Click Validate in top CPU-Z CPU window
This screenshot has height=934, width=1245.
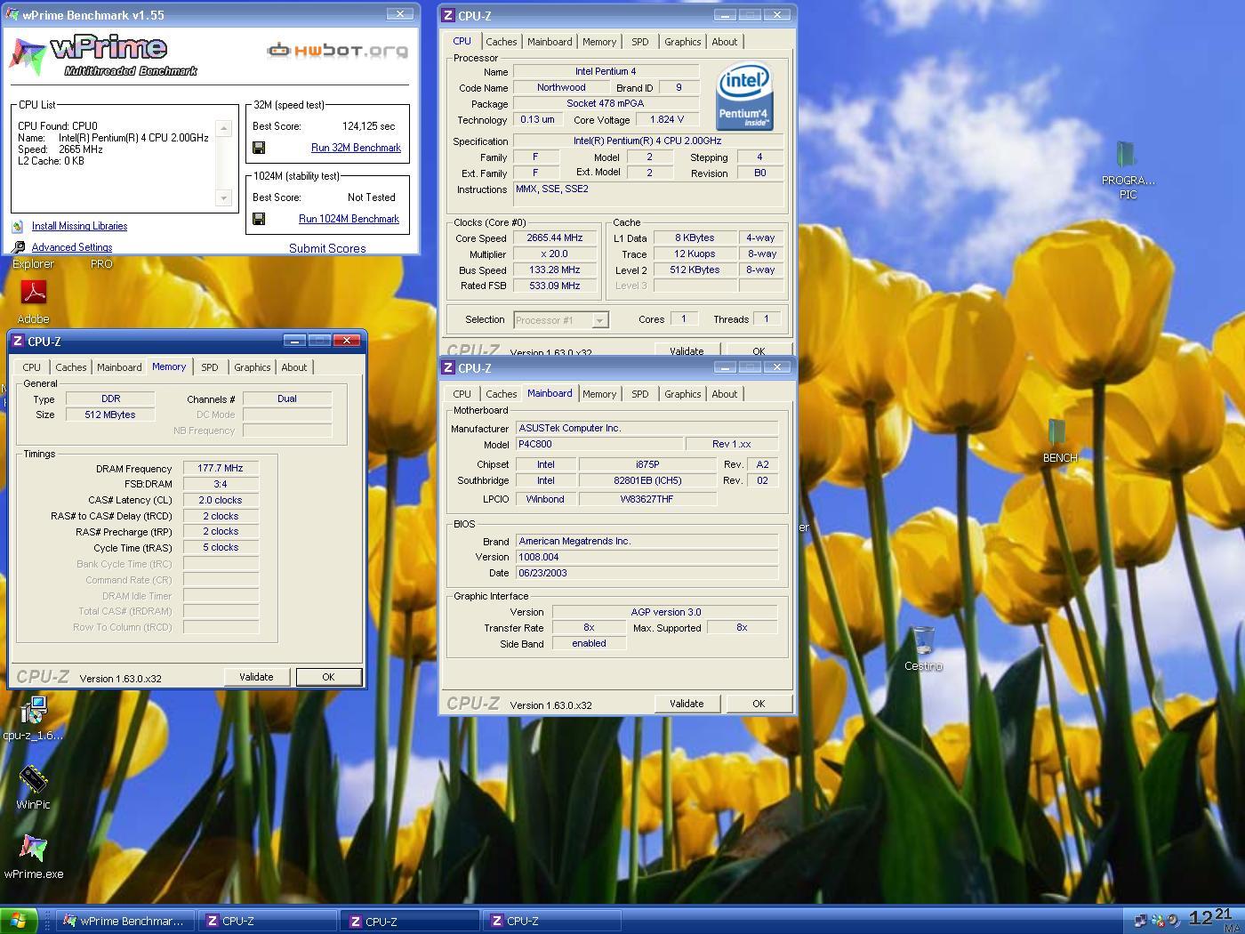[x=687, y=350]
